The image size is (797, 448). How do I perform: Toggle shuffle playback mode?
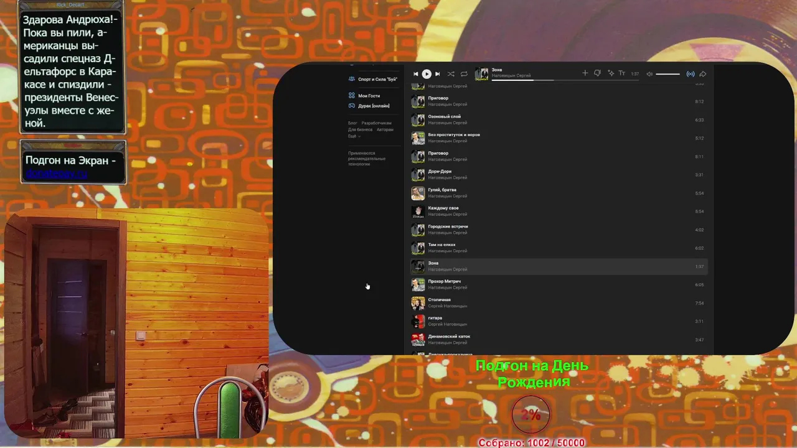pyautogui.click(x=451, y=74)
